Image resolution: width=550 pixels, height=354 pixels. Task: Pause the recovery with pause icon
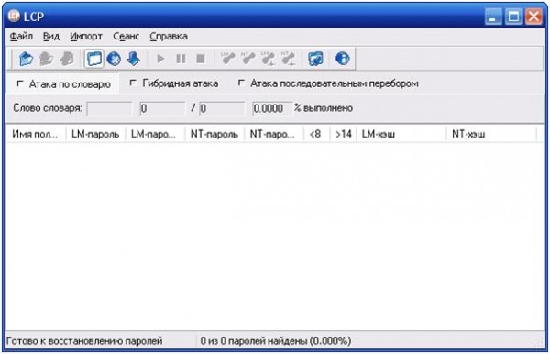[181, 59]
